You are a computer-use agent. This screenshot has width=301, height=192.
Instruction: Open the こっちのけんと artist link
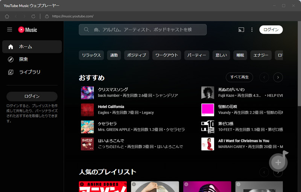111,147
